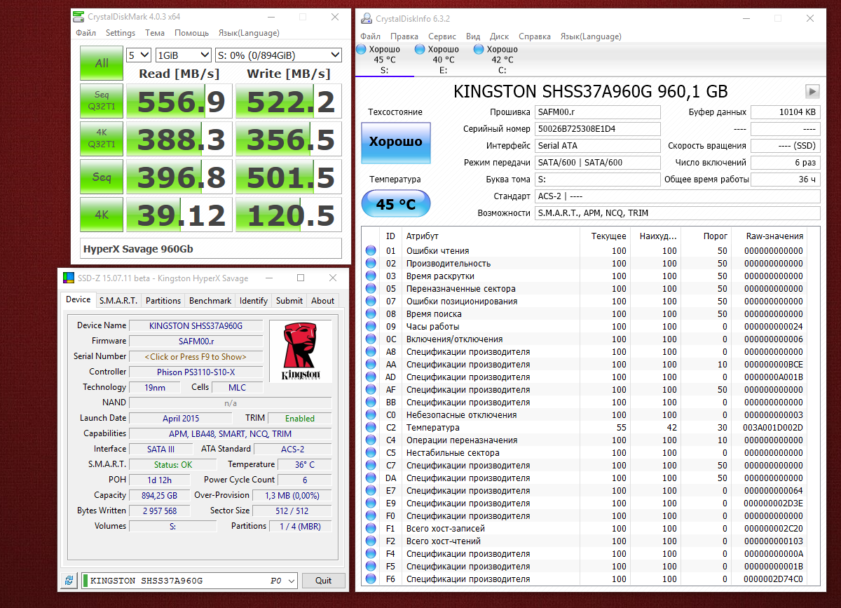841x608 pixels.
Task: Click the CrystalDiskMark title bar app icon
Action: click(80, 17)
